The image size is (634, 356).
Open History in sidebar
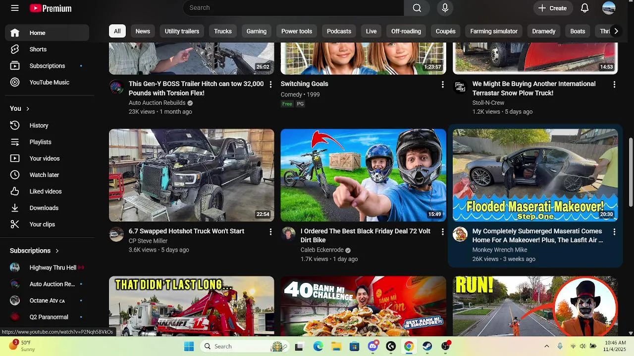click(x=47, y=126)
